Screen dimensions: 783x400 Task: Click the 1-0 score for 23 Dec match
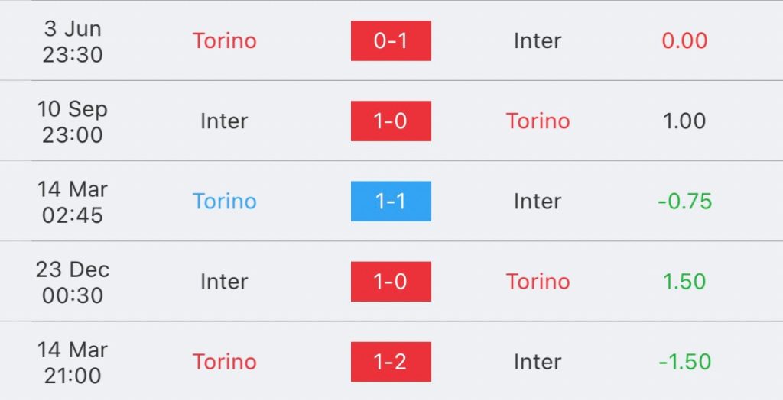pos(391,282)
